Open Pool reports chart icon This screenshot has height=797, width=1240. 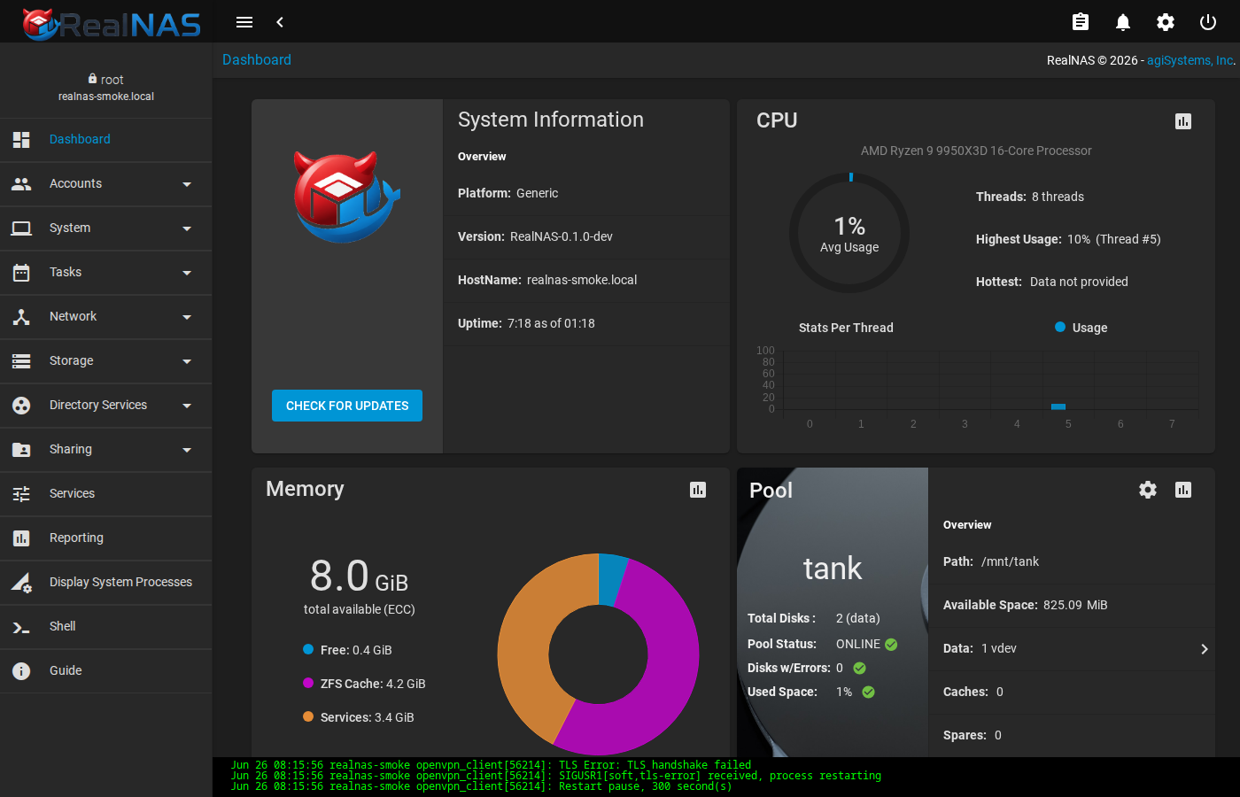(1183, 490)
